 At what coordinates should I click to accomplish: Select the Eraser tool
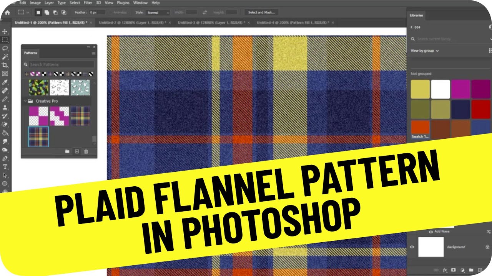(5, 125)
